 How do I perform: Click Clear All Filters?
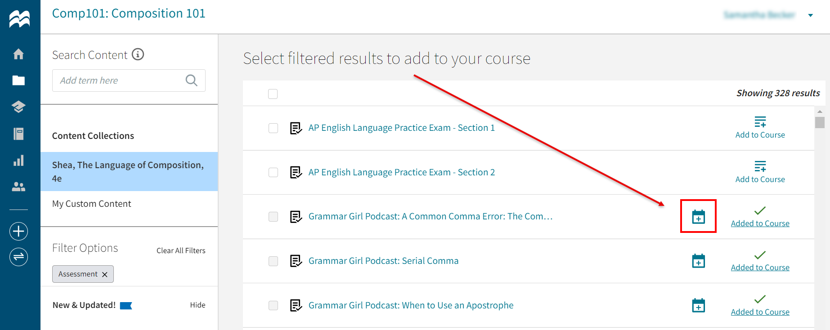180,250
